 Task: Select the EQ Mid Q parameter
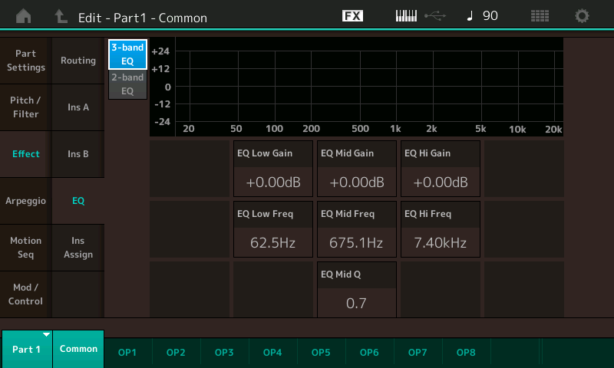coord(357,290)
